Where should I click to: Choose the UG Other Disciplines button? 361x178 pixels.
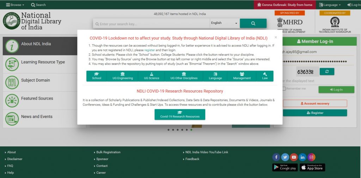pyautogui.click(x=184, y=76)
